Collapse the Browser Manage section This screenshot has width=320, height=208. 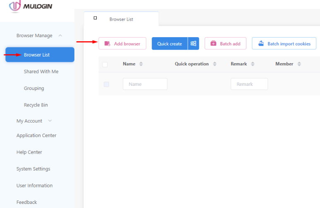coord(60,35)
